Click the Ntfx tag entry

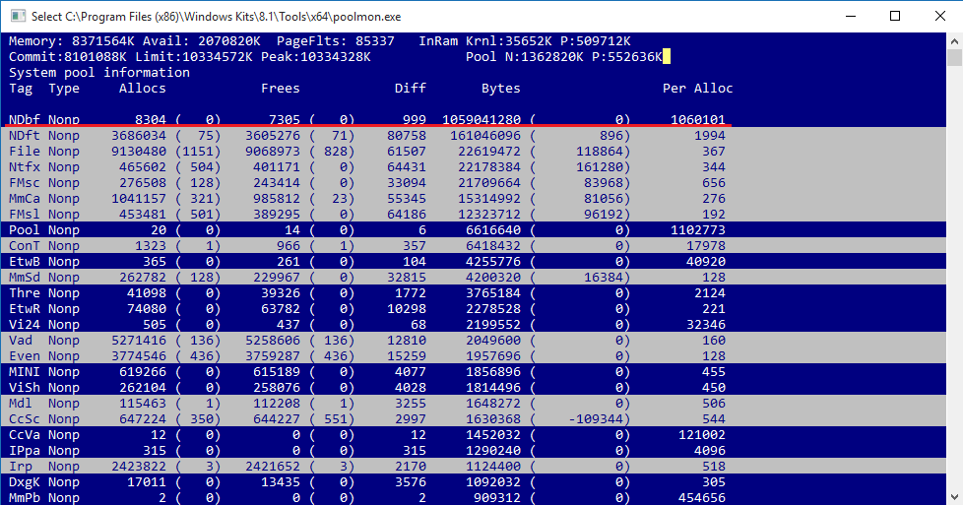(25, 167)
